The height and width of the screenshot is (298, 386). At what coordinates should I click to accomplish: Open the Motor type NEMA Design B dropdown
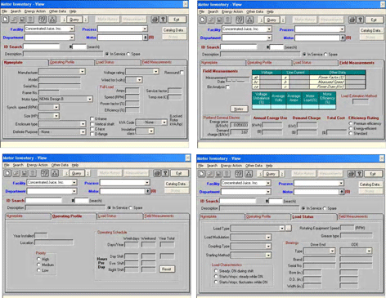coord(90,99)
